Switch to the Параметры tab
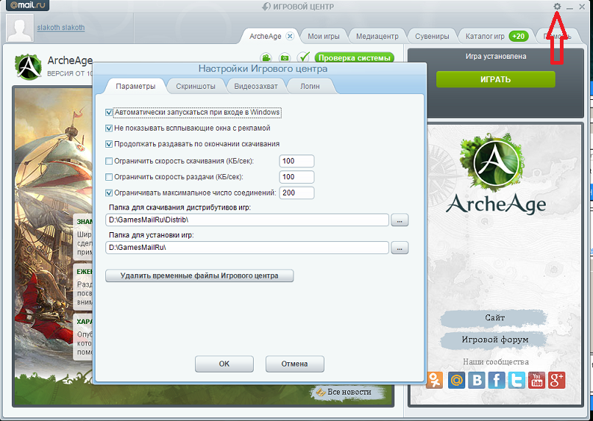The width and height of the screenshot is (593, 421). 135,86
